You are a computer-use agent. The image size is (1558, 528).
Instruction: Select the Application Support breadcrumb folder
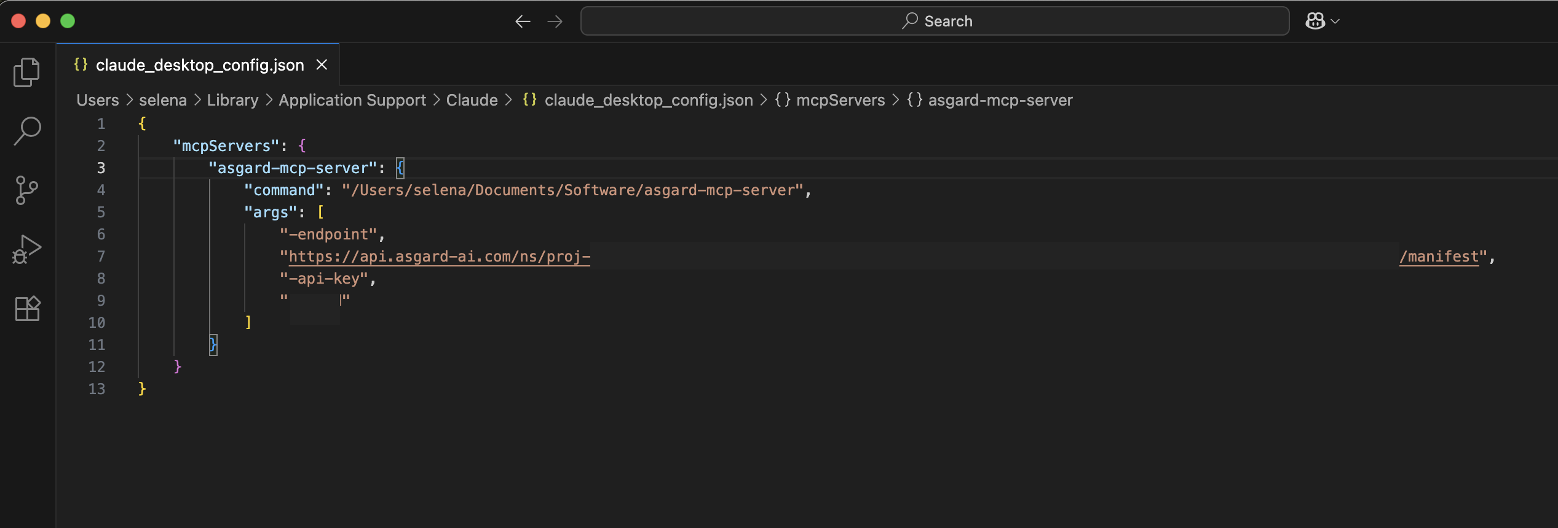coord(352,100)
